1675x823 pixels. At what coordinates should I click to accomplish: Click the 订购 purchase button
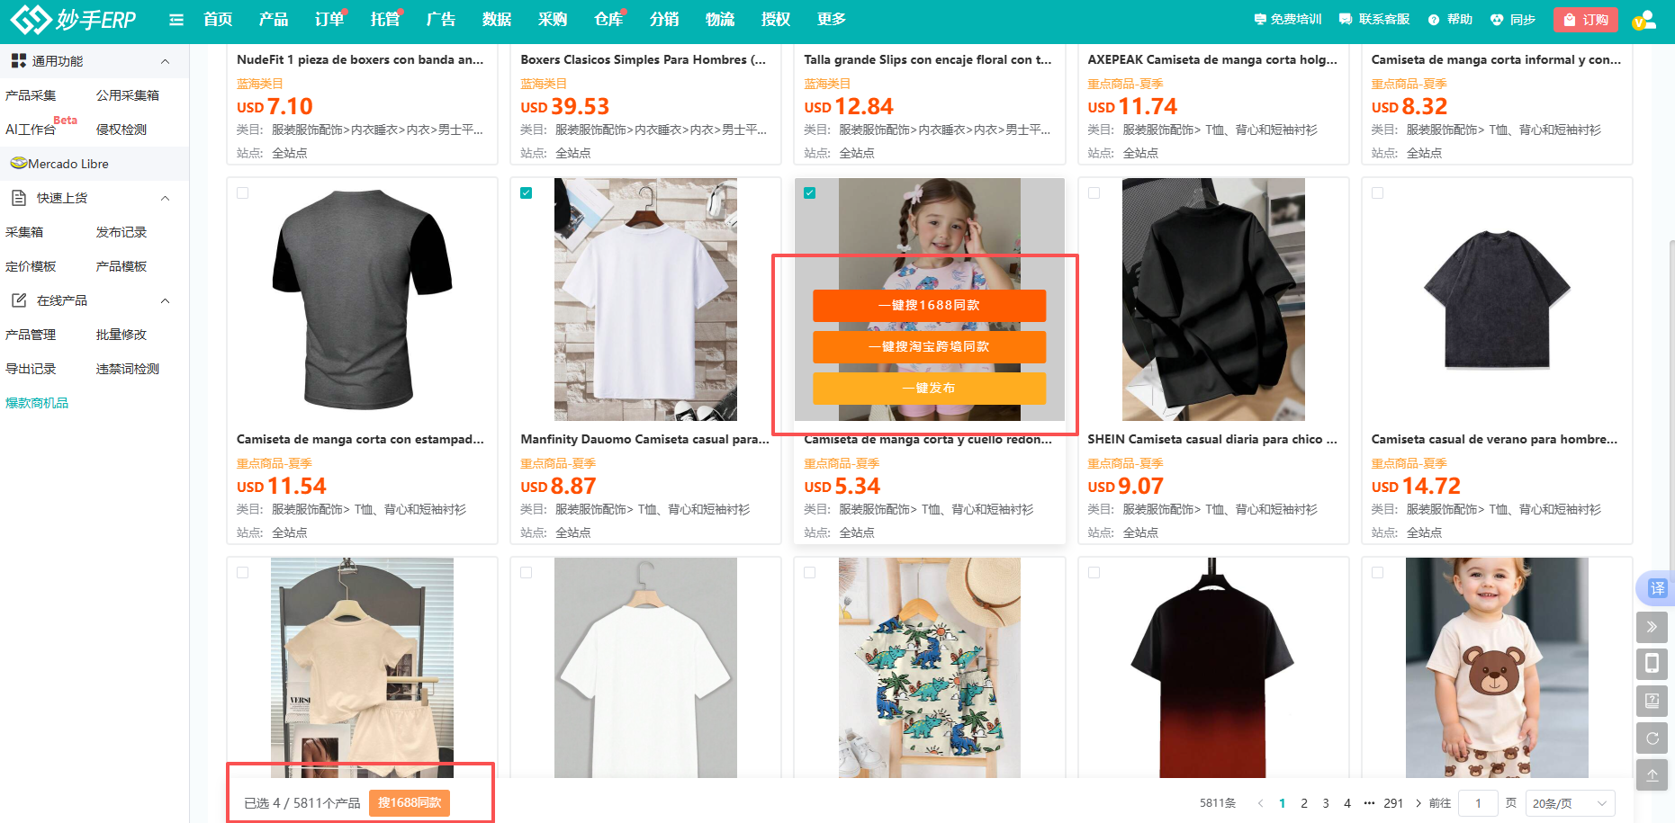click(1586, 20)
